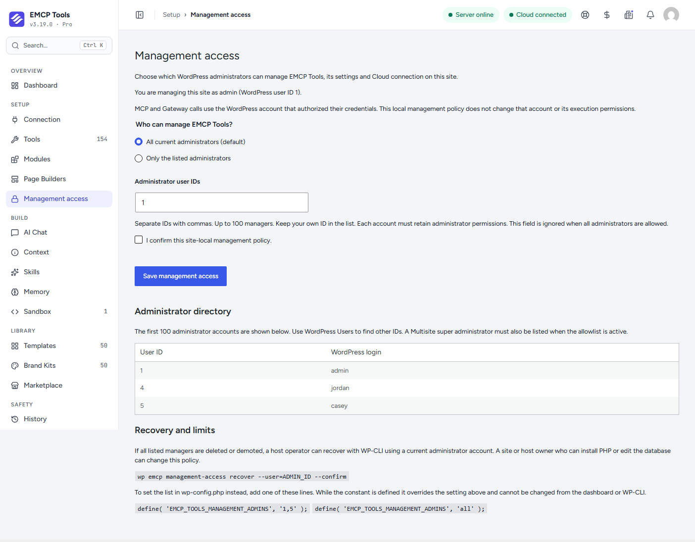This screenshot has width=695, height=542.
Task: Click the 'User ID' column header
Action: pyautogui.click(x=151, y=352)
